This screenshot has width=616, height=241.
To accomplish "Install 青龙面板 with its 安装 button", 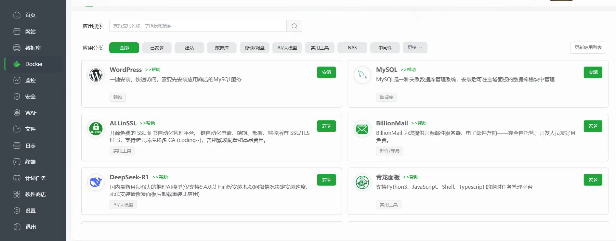I will tap(593, 180).
